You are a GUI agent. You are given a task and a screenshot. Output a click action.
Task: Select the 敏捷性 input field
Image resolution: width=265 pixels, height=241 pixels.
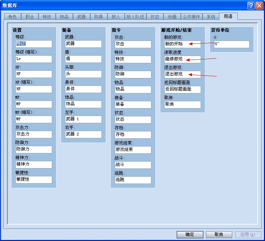point(34,180)
